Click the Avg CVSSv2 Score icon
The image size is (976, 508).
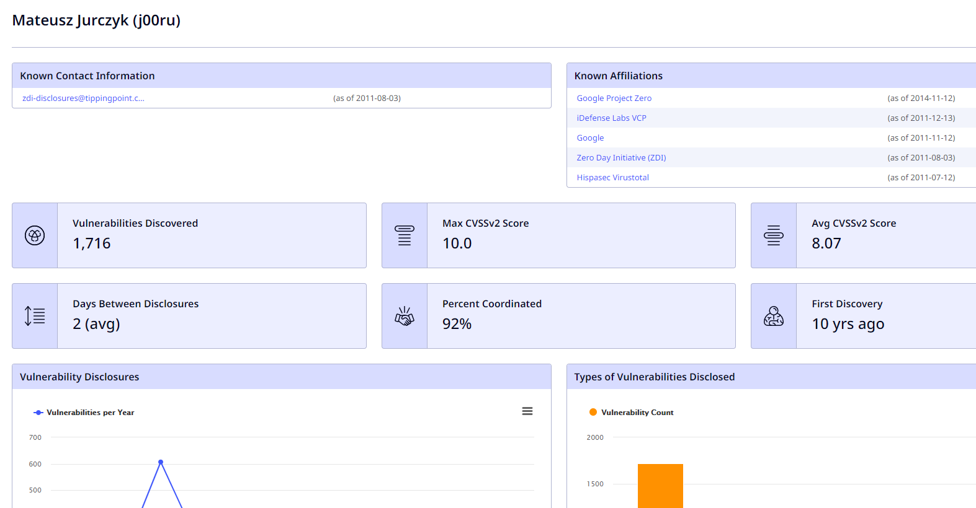(774, 235)
